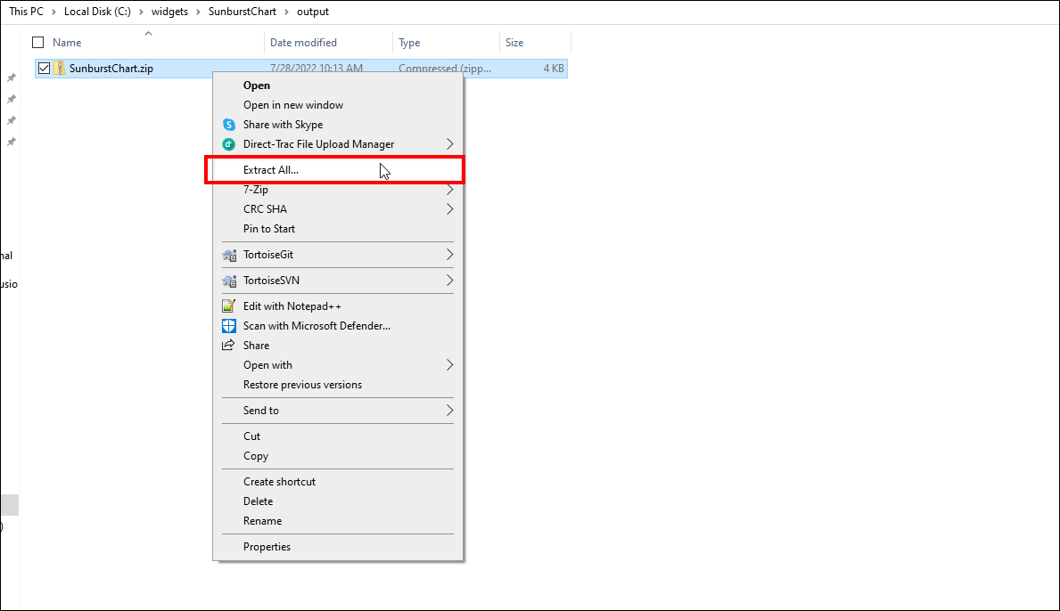Click the Share arrow icon
The height and width of the screenshot is (611, 1060).
[x=228, y=345]
